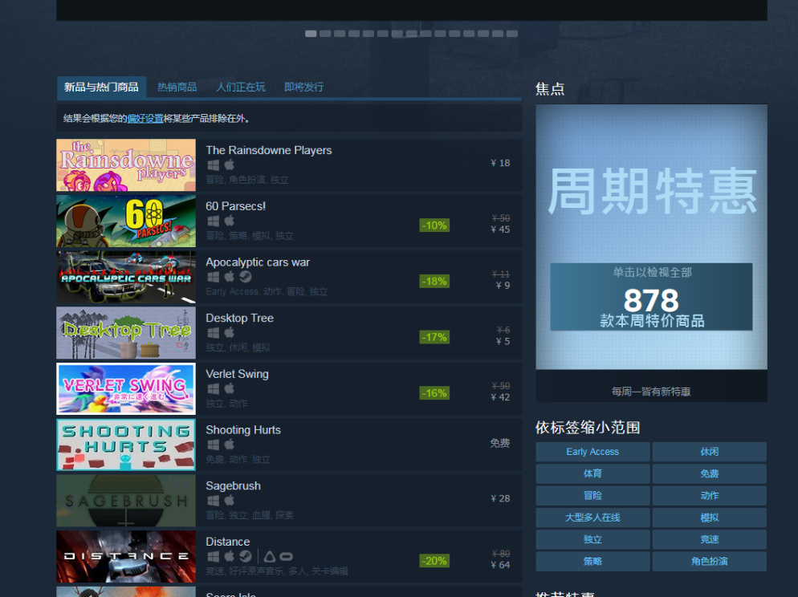Open the Desktop Tree title text
Screen dimensions: 798x597
(x=240, y=319)
